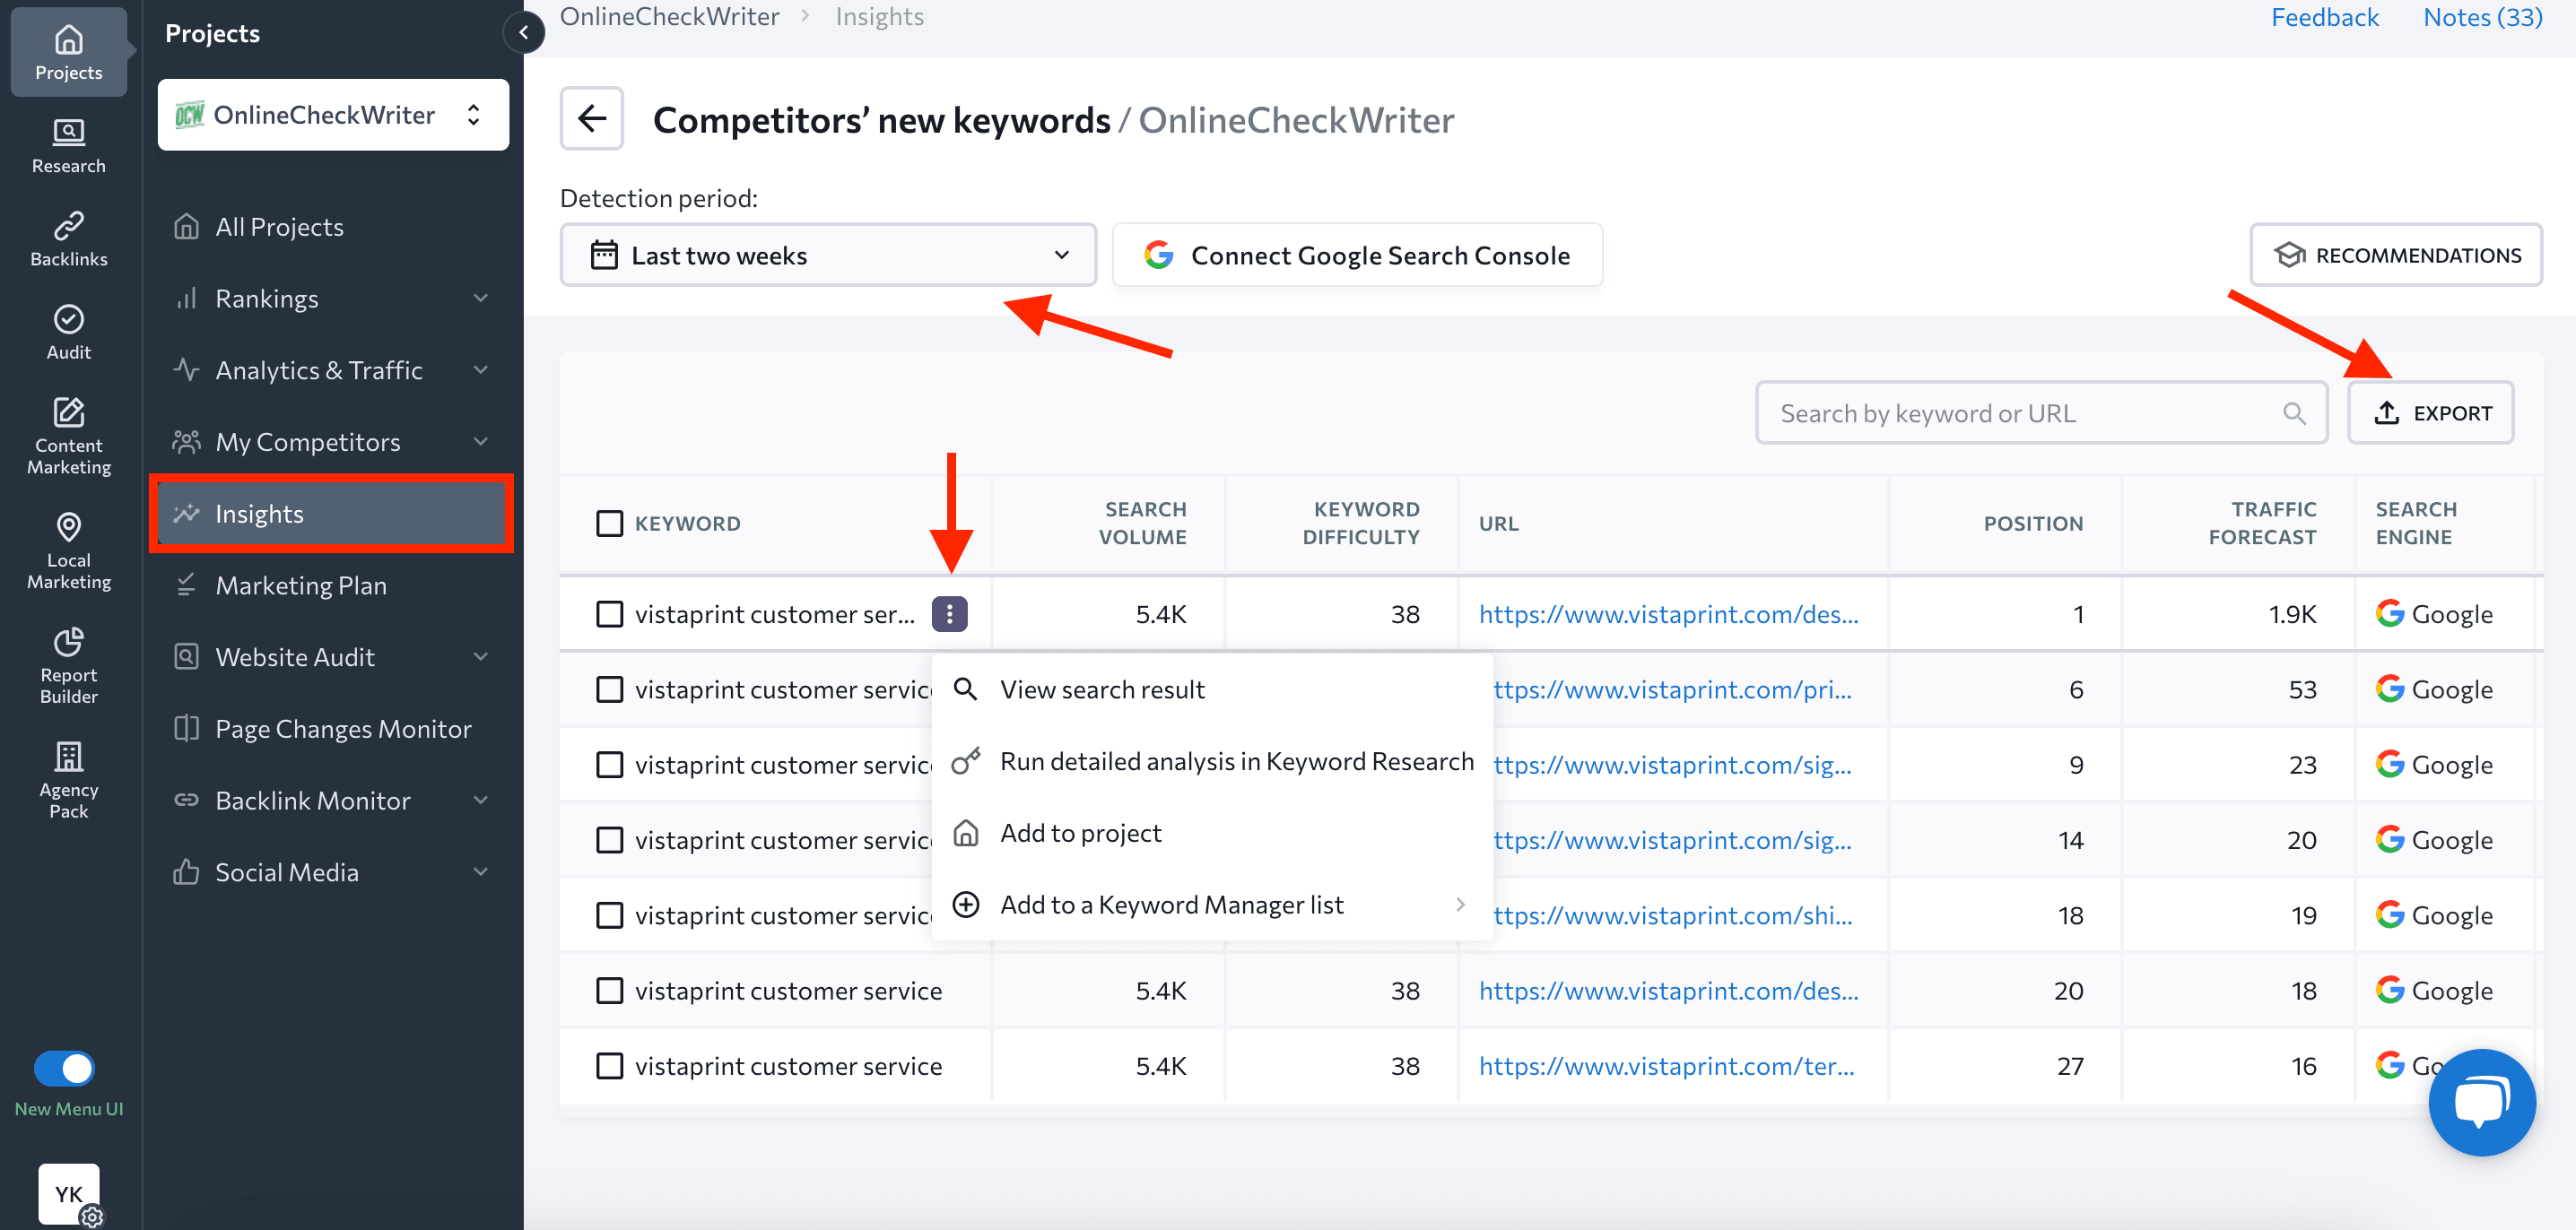
Task: Open the Agency Pack section
Action: (67, 777)
